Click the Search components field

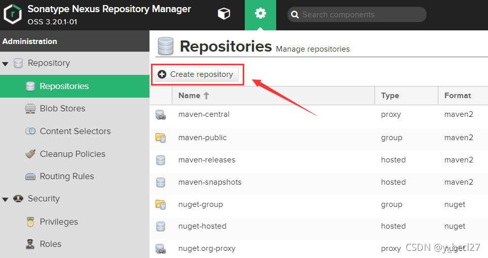tap(357, 15)
